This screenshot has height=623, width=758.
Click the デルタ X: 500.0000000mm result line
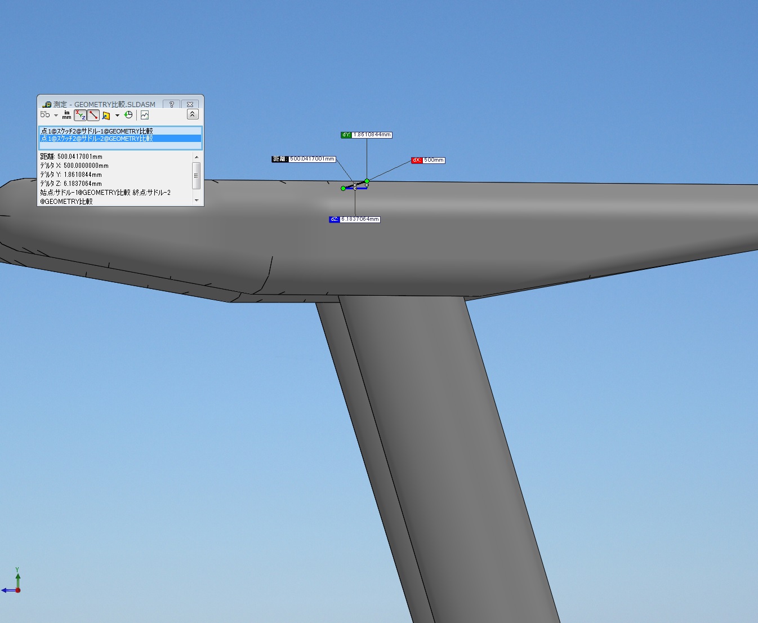point(74,166)
